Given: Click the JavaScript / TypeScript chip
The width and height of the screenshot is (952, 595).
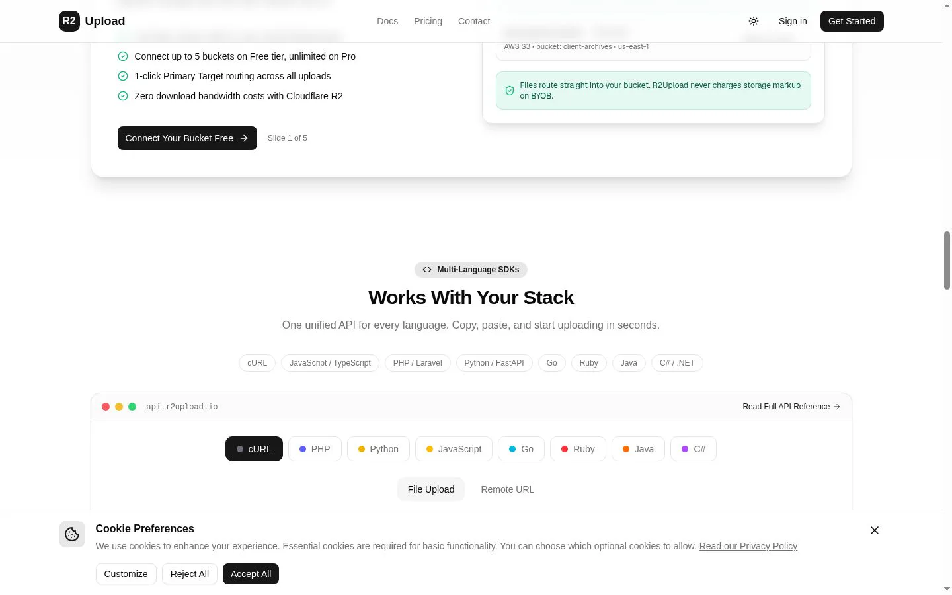Looking at the screenshot, I should 330,363.
